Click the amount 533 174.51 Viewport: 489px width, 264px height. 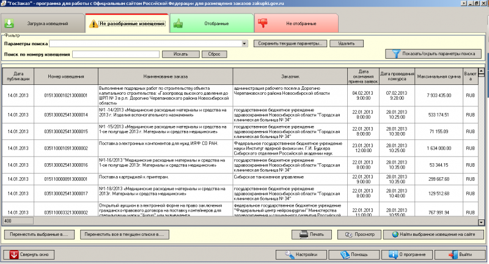(439, 115)
